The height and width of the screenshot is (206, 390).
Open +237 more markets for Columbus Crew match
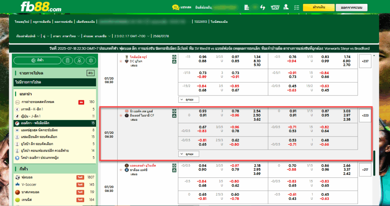click(365, 61)
